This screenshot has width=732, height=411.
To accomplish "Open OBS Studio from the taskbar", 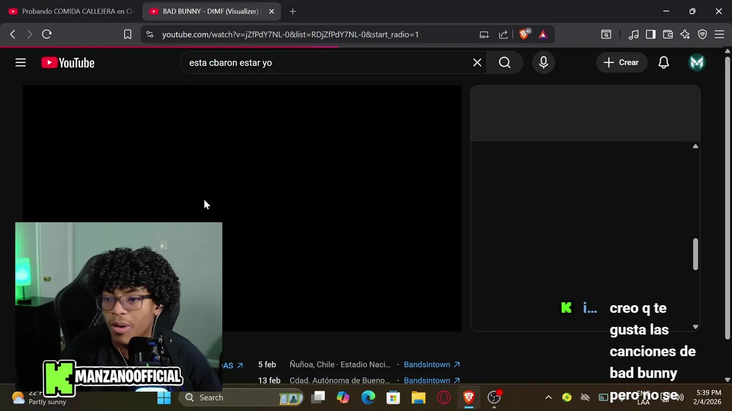I will (494, 397).
